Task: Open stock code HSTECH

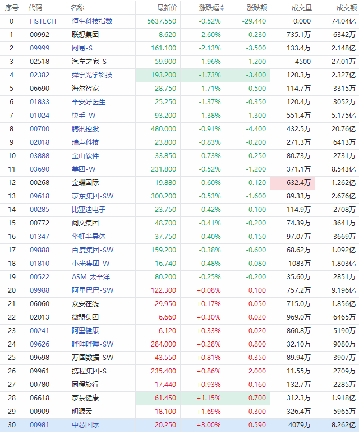Action: click(43, 21)
